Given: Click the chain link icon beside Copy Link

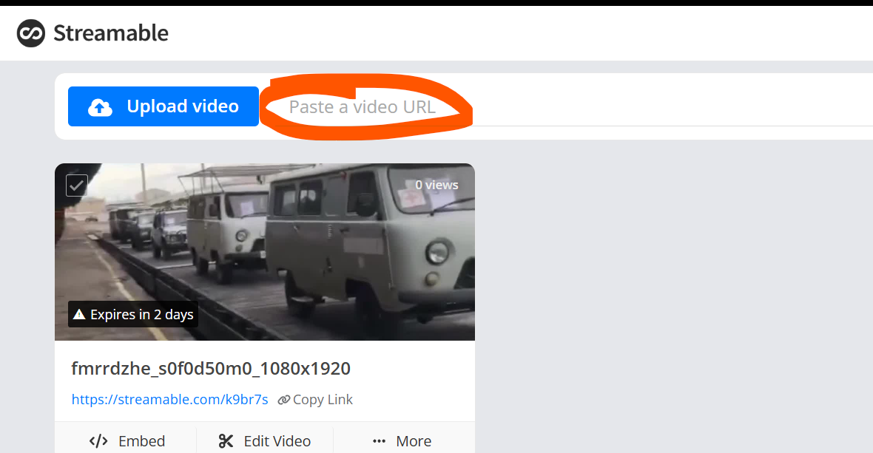Looking at the screenshot, I should 283,400.
